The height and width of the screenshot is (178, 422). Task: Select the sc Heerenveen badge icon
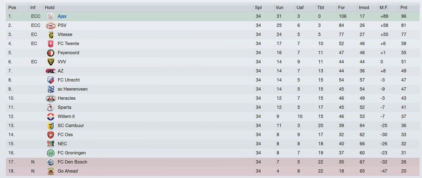tap(51, 89)
